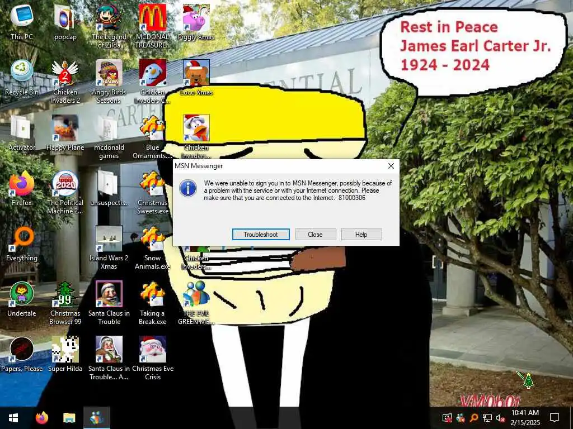
Task: Select the Angry Birds Seasons shortcut
Action: (x=109, y=82)
